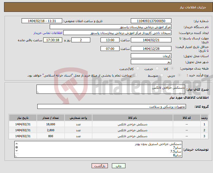Click سایز7.5 line in buyer notes
213x173 pixels.
[176, 151]
